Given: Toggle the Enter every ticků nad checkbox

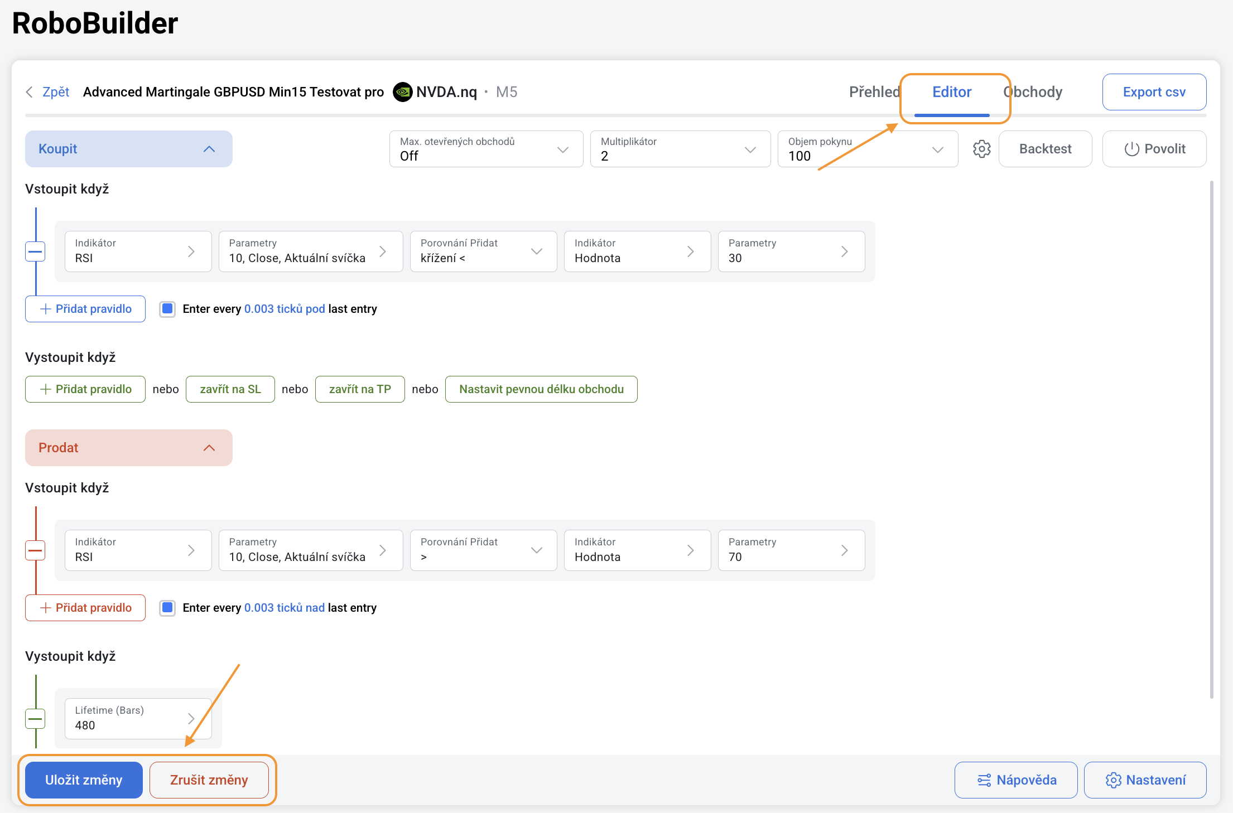Looking at the screenshot, I should [x=167, y=608].
